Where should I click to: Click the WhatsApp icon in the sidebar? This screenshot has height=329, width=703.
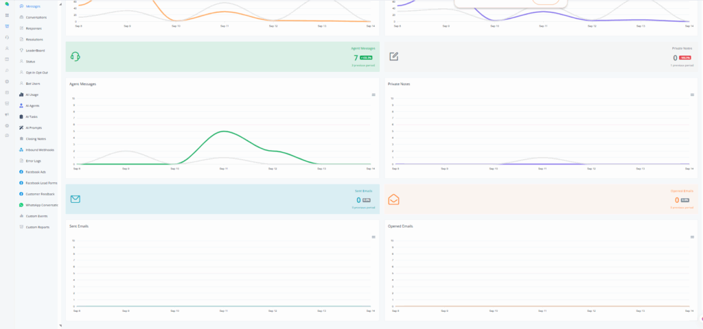[21, 205]
